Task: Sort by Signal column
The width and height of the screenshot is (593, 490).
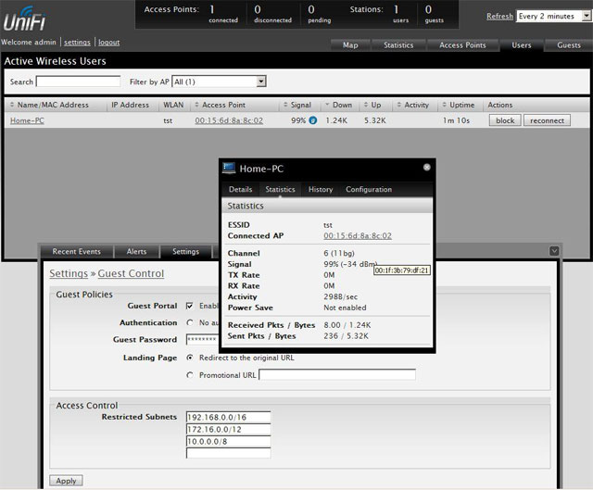Action: [297, 105]
